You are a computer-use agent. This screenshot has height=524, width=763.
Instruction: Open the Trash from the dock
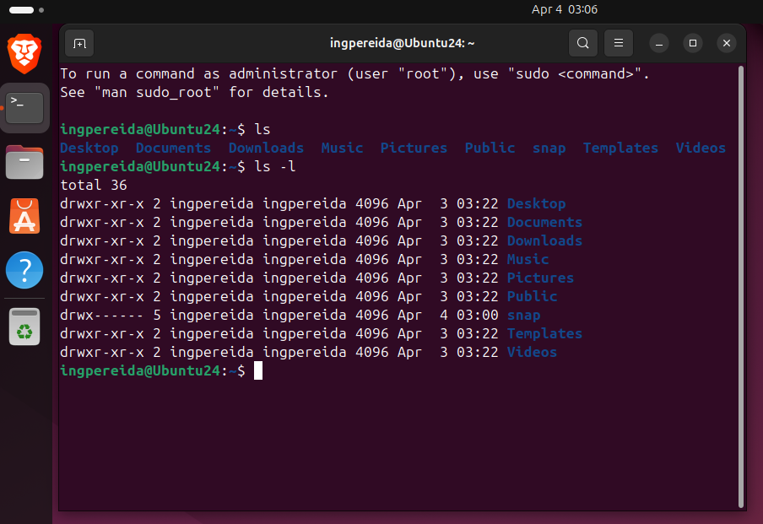24,327
